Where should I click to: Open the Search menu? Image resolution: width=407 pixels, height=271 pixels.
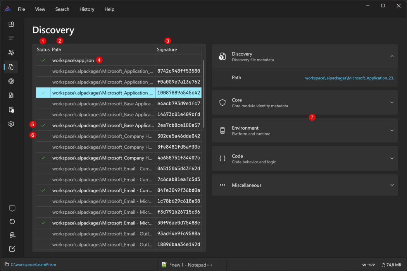62,9
